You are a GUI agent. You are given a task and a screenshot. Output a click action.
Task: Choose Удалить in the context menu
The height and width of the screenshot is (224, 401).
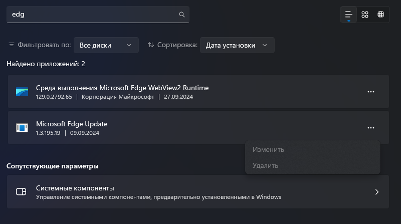click(266, 165)
